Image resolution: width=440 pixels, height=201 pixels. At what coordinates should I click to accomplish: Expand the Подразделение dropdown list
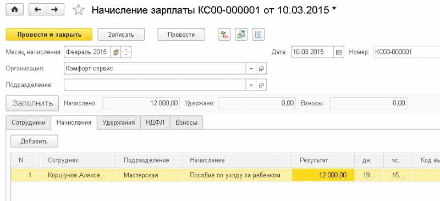click(251, 85)
